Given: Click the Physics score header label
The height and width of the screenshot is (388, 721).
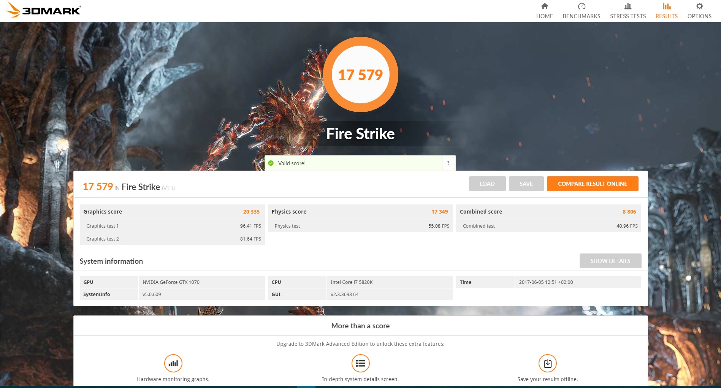Looking at the screenshot, I should point(289,212).
